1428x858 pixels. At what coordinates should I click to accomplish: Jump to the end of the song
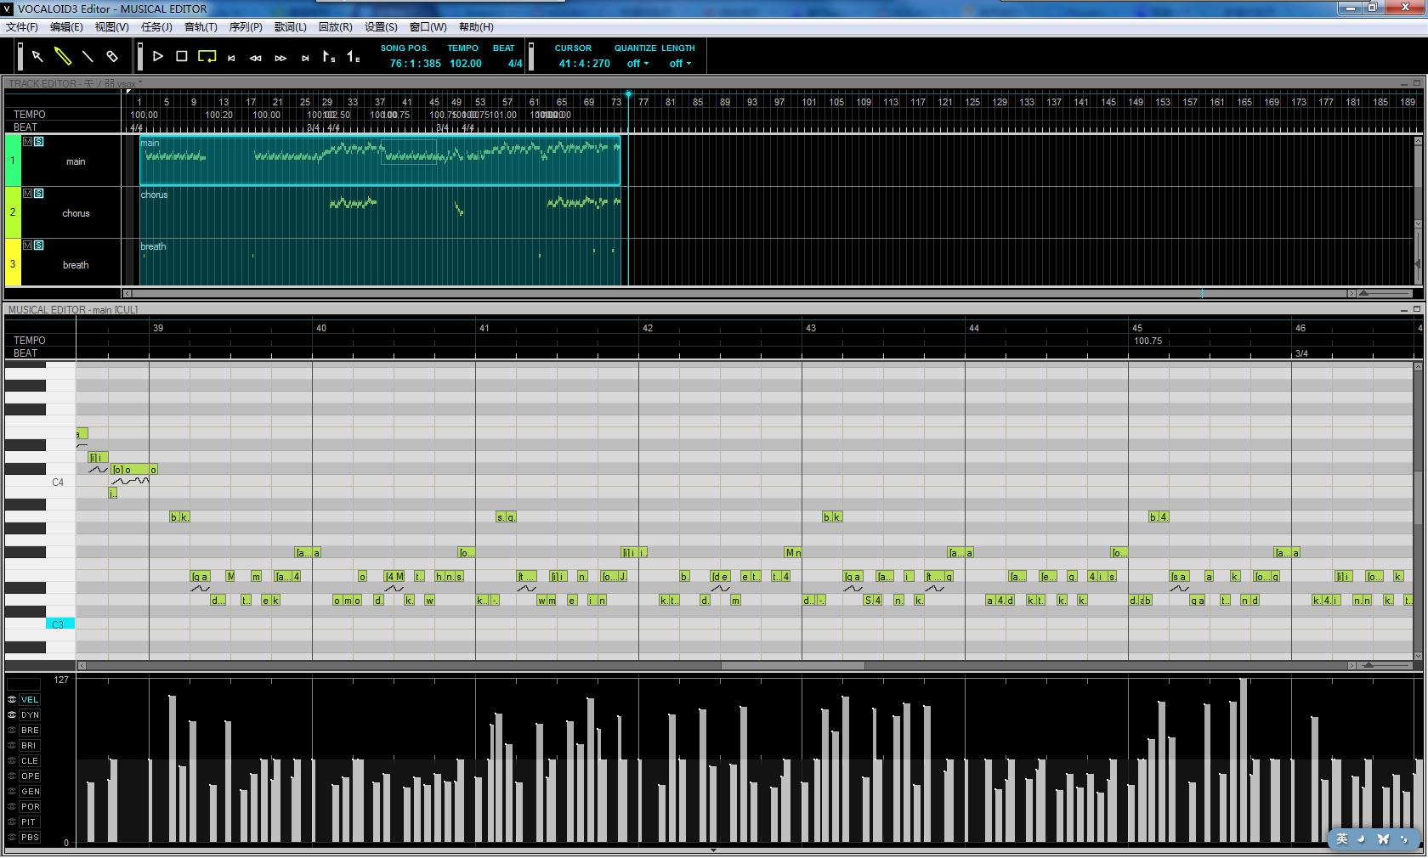pyautogui.click(x=305, y=58)
